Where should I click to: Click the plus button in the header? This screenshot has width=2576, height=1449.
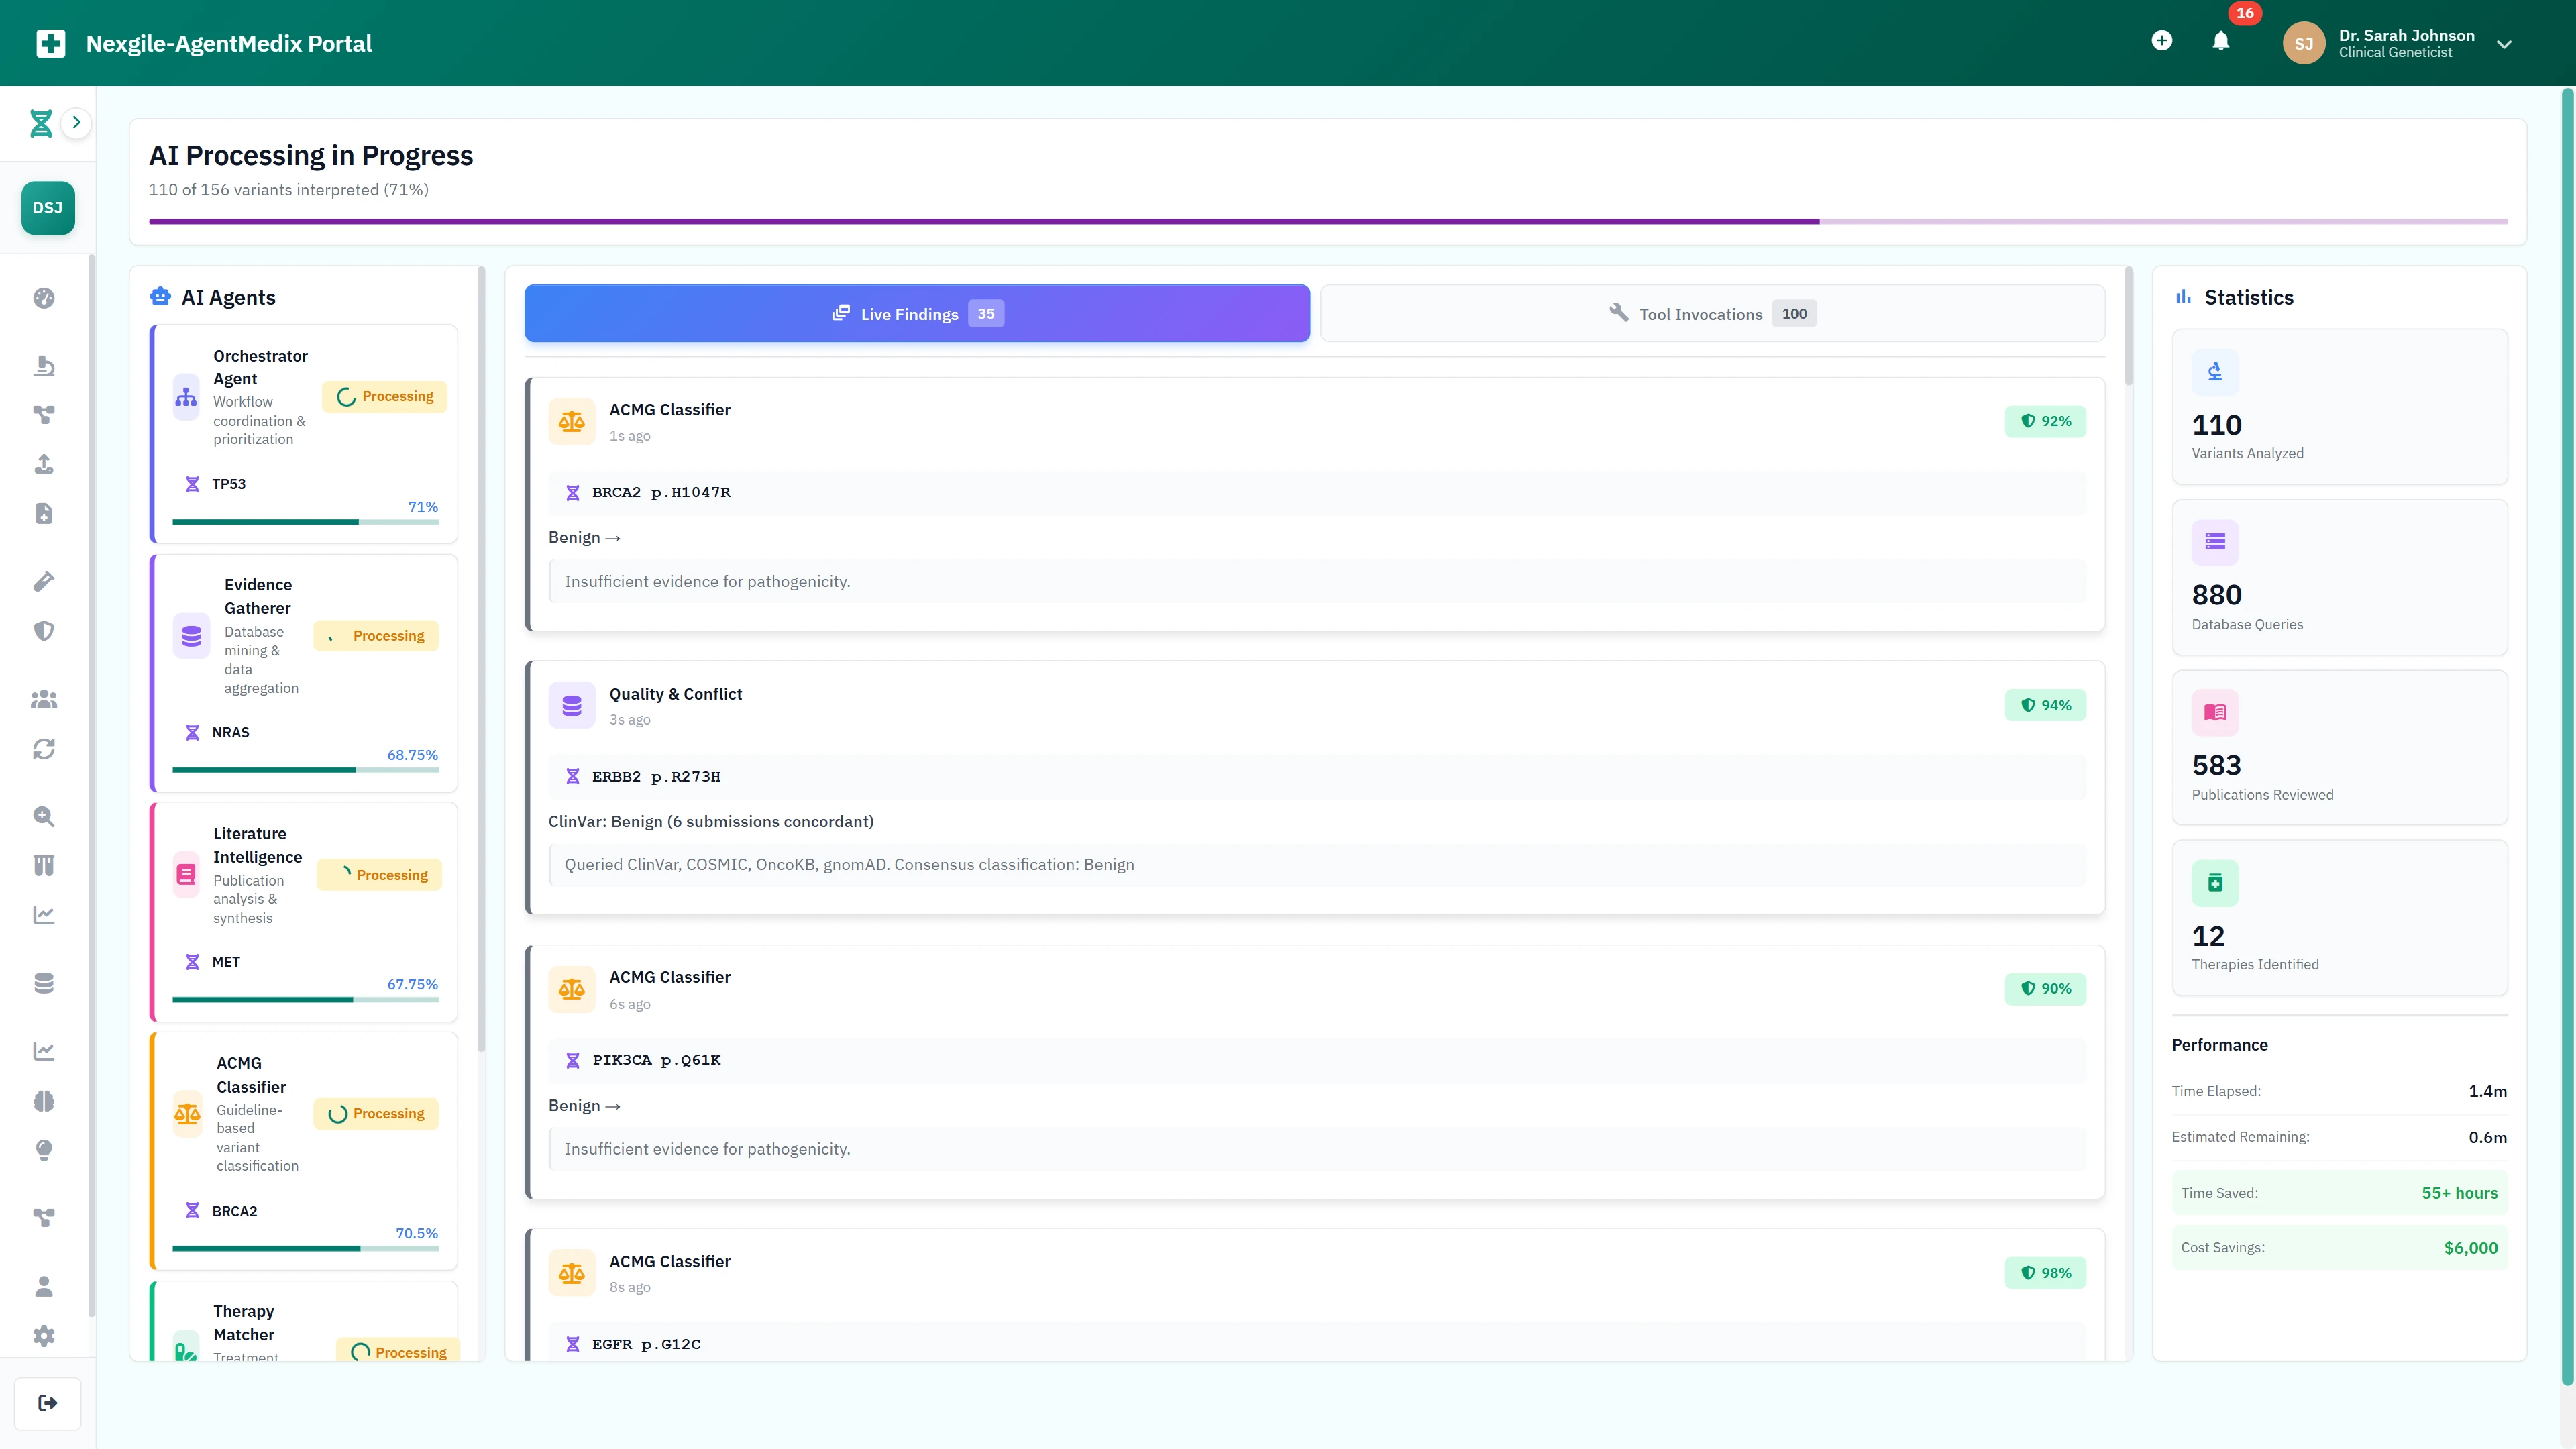pyautogui.click(x=2162, y=41)
